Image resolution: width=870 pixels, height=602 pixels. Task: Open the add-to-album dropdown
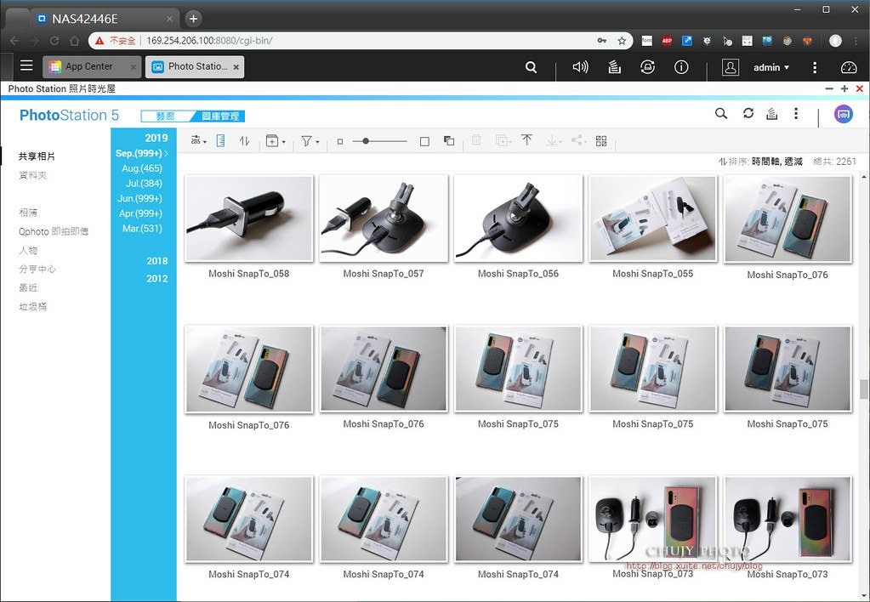click(276, 141)
